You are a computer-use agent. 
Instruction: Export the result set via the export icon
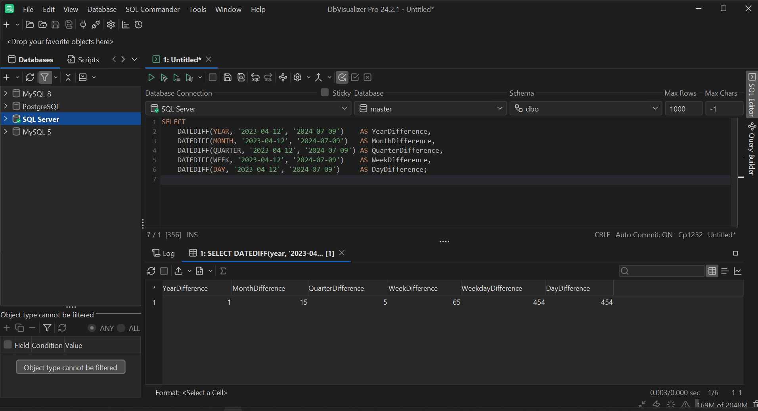(178, 271)
